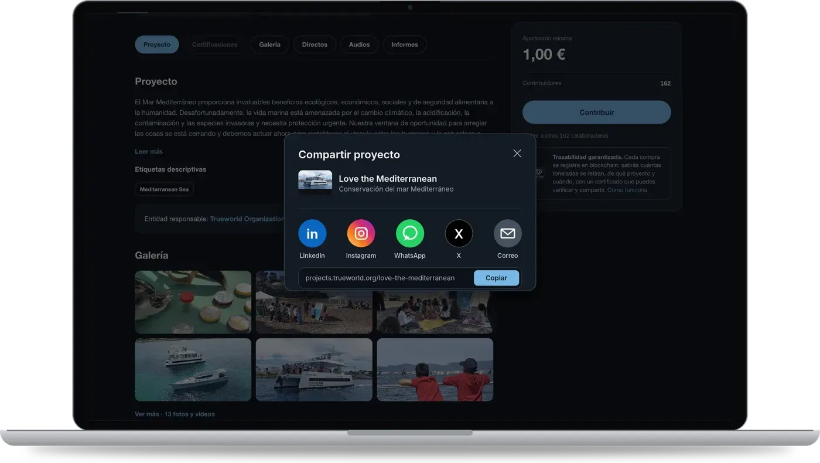Share the project via Instagram icon
This screenshot has width=820, height=463.
[361, 234]
